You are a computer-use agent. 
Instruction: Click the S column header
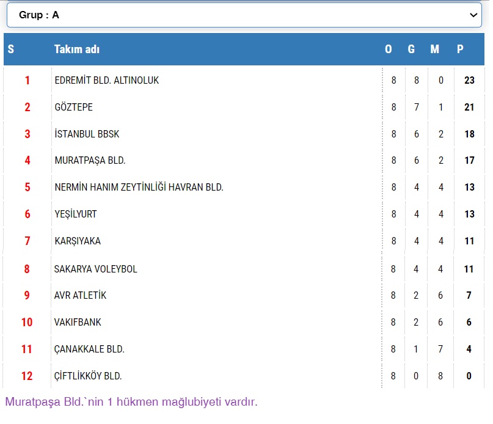pos(10,49)
